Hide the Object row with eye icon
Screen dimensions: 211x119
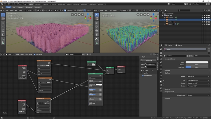202,24
